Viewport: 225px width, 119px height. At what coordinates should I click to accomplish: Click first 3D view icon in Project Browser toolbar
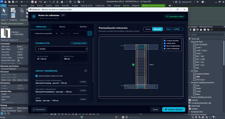[190, 30]
